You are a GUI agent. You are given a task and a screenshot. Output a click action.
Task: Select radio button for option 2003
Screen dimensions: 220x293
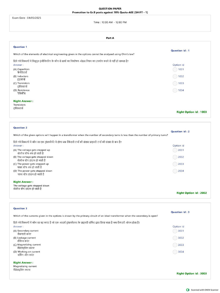(175, 164)
